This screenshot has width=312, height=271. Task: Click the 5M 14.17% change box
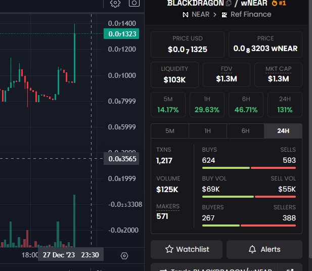(168, 105)
